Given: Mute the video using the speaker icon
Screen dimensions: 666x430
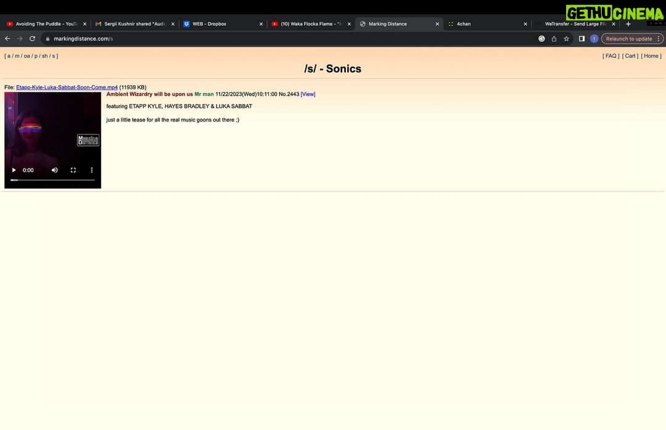Looking at the screenshot, I should [x=55, y=170].
